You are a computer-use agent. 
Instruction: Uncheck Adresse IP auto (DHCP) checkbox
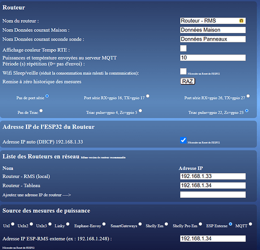click(183, 140)
